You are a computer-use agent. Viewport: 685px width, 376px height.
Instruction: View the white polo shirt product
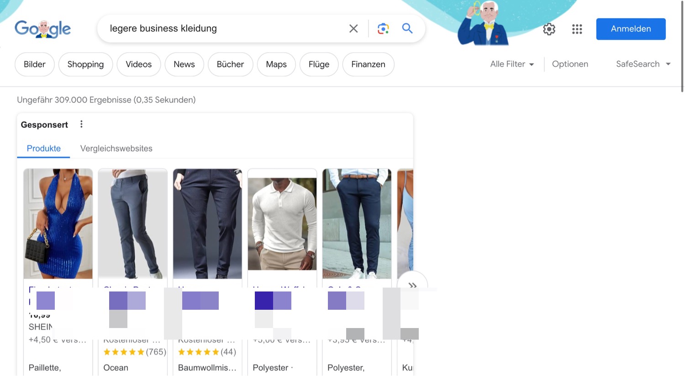[x=282, y=223]
